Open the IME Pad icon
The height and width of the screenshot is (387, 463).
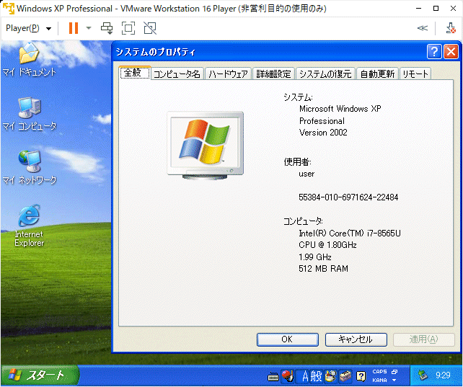point(331,375)
